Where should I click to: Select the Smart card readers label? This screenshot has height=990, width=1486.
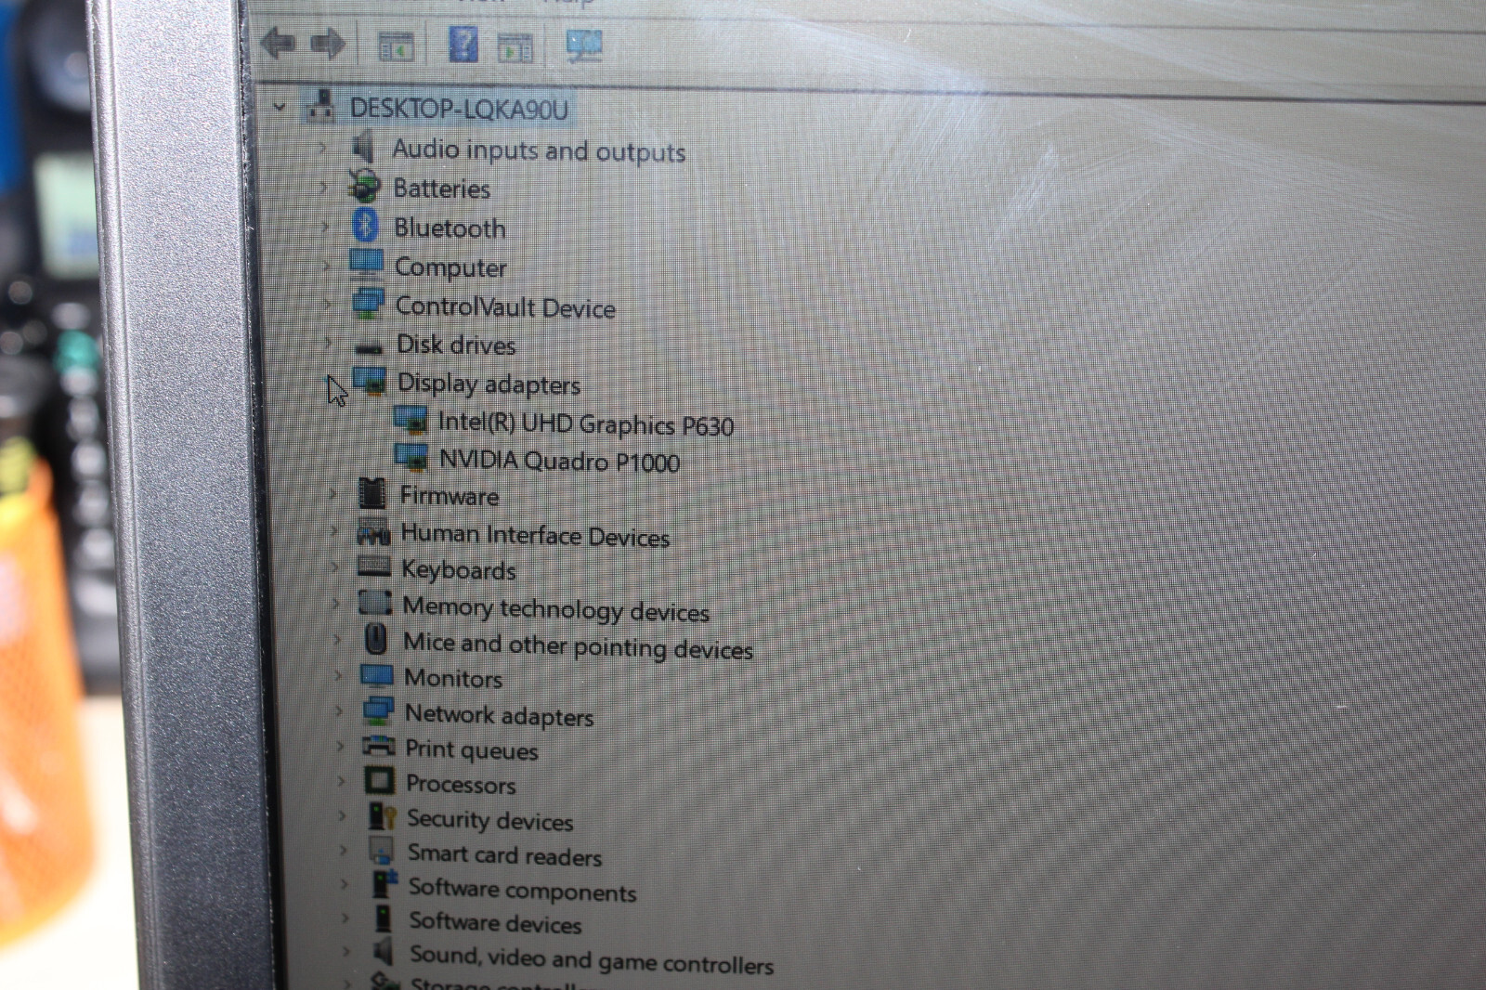point(505,854)
